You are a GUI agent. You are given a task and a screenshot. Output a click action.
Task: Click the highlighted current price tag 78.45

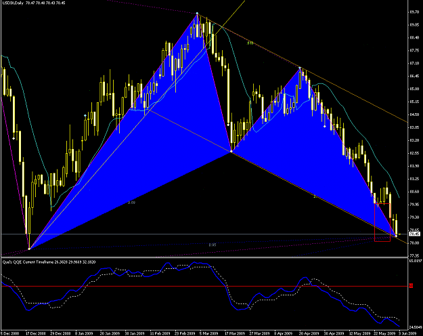414,234
